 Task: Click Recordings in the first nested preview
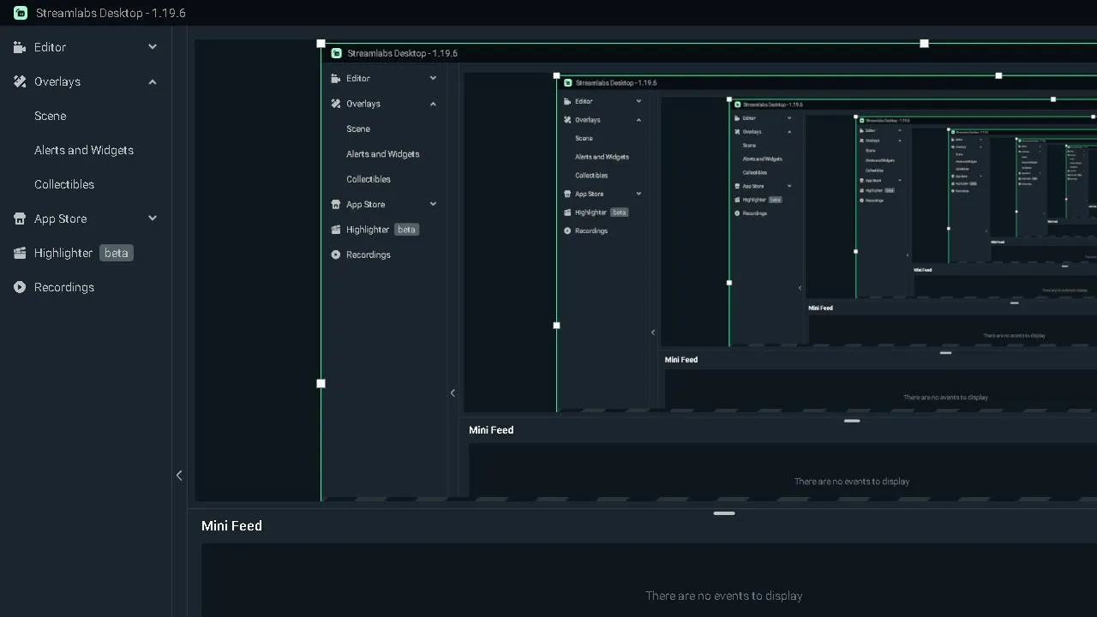tap(369, 255)
